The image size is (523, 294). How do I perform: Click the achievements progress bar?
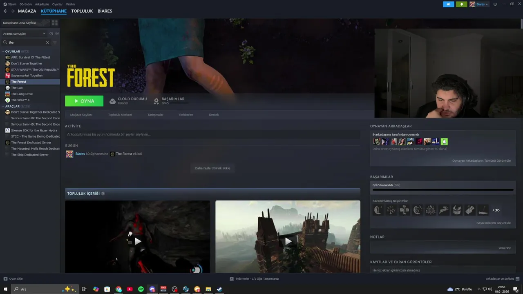coord(443,189)
